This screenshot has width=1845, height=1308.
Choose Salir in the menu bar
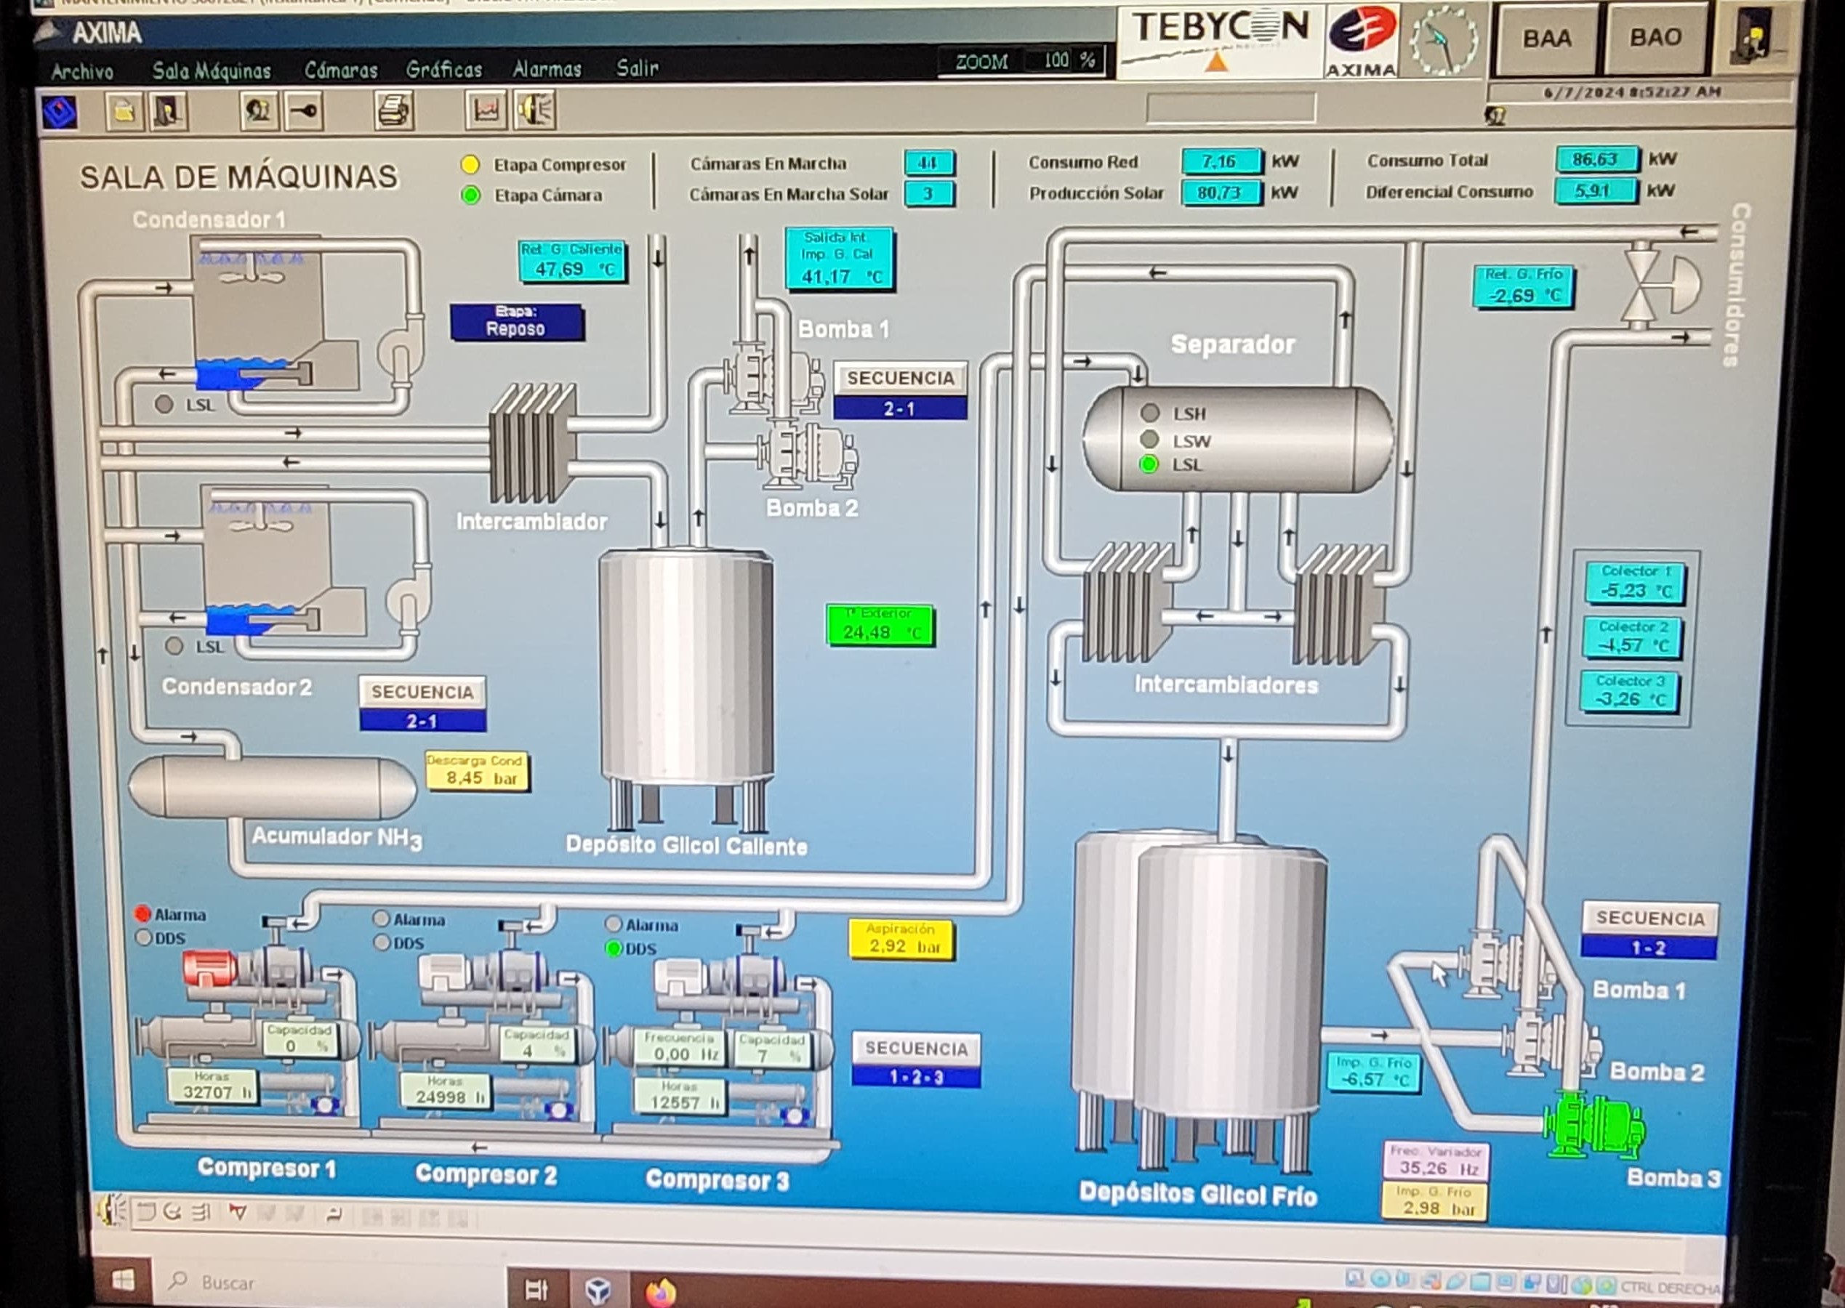(638, 68)
